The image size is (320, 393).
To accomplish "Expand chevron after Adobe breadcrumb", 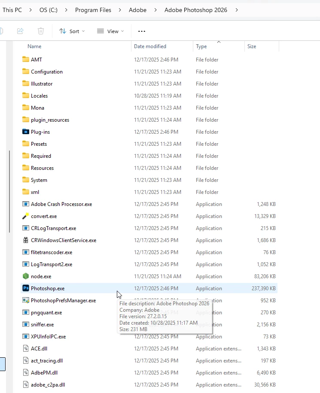I will [155, 10].
